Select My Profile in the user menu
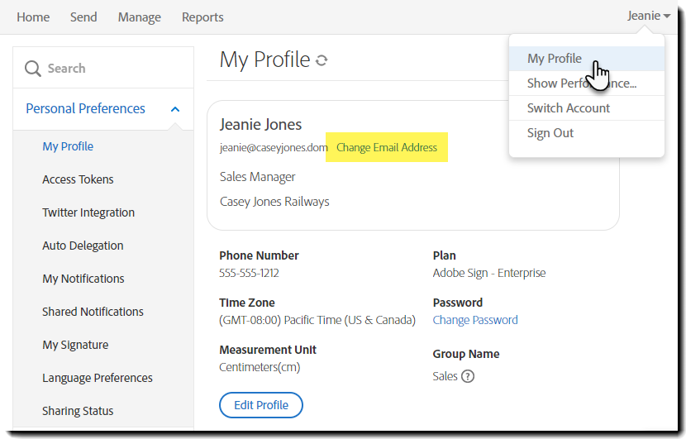 (555, 59)
